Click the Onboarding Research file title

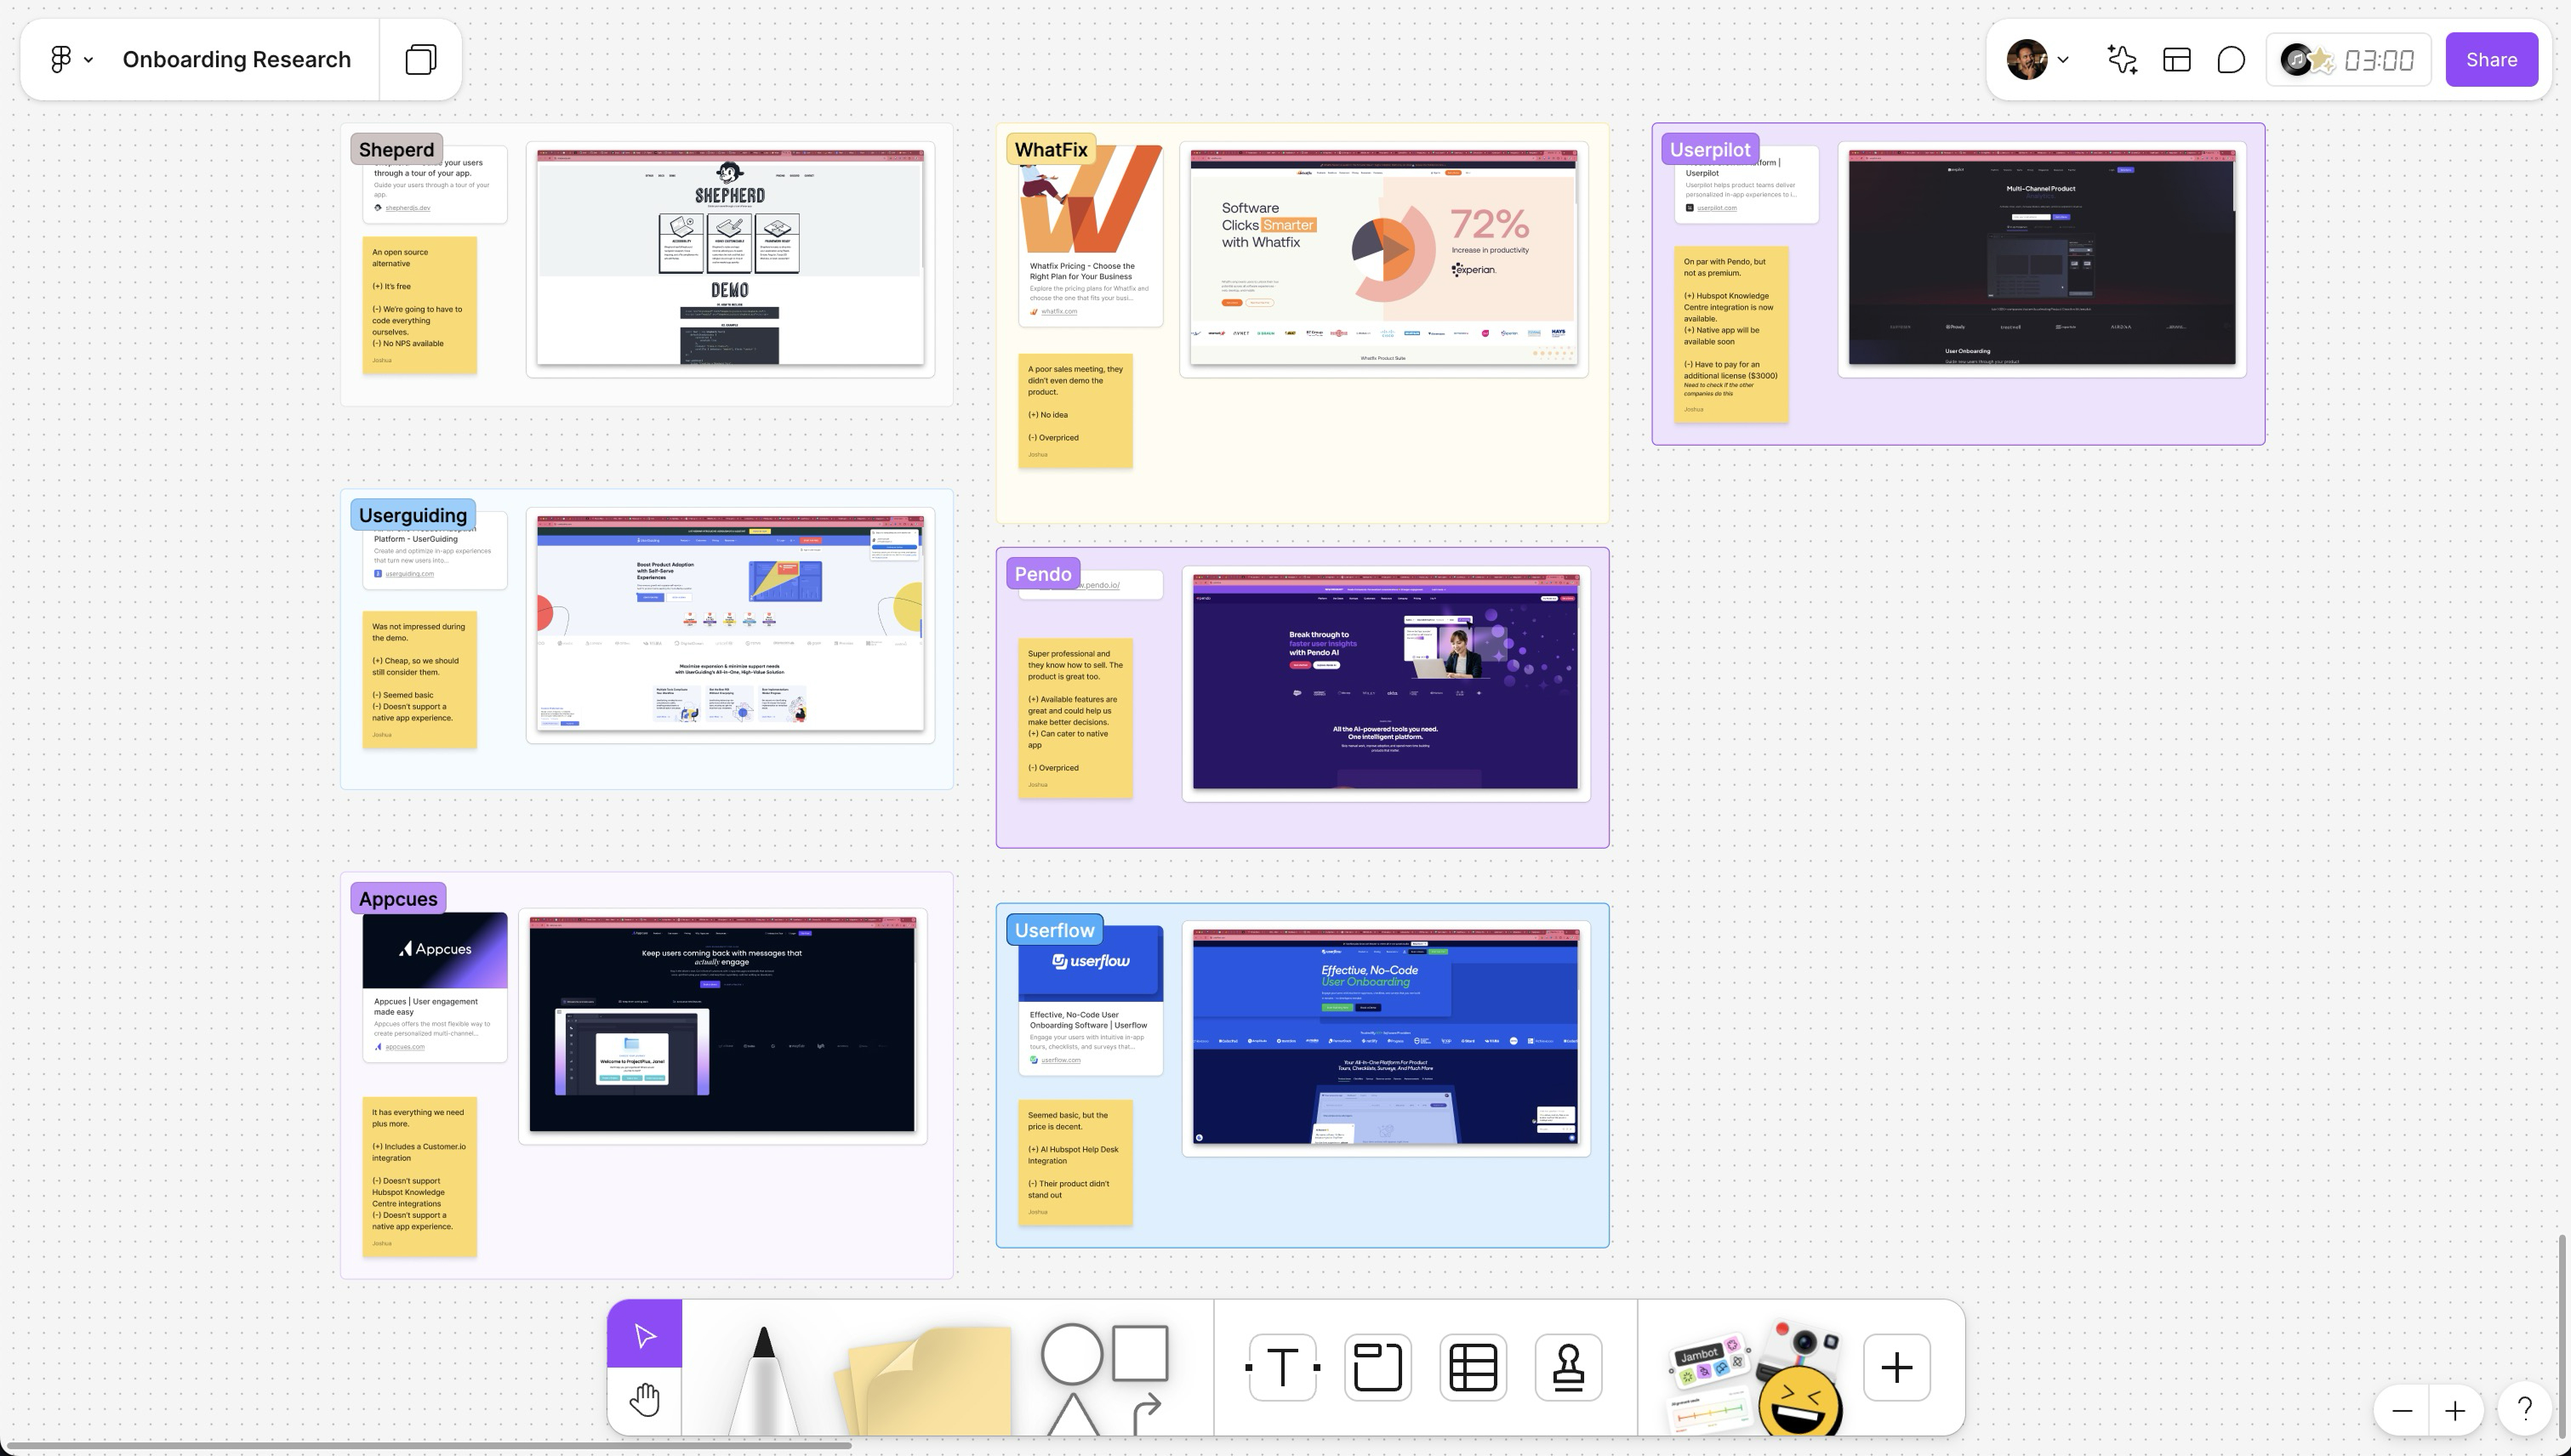point(237,59)
